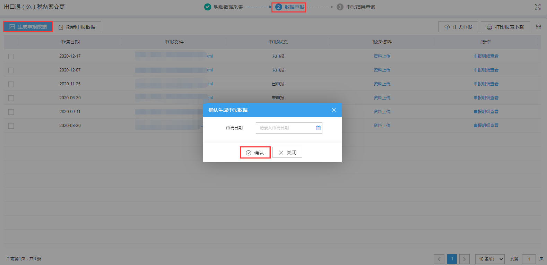The width and height of the screenshot is (547, 265).
Task: Select checkbox for 2020-12-07 row
Action: point(11,70)
